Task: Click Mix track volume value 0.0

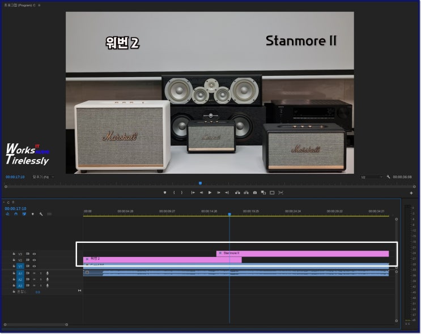Action: point(37,292)
